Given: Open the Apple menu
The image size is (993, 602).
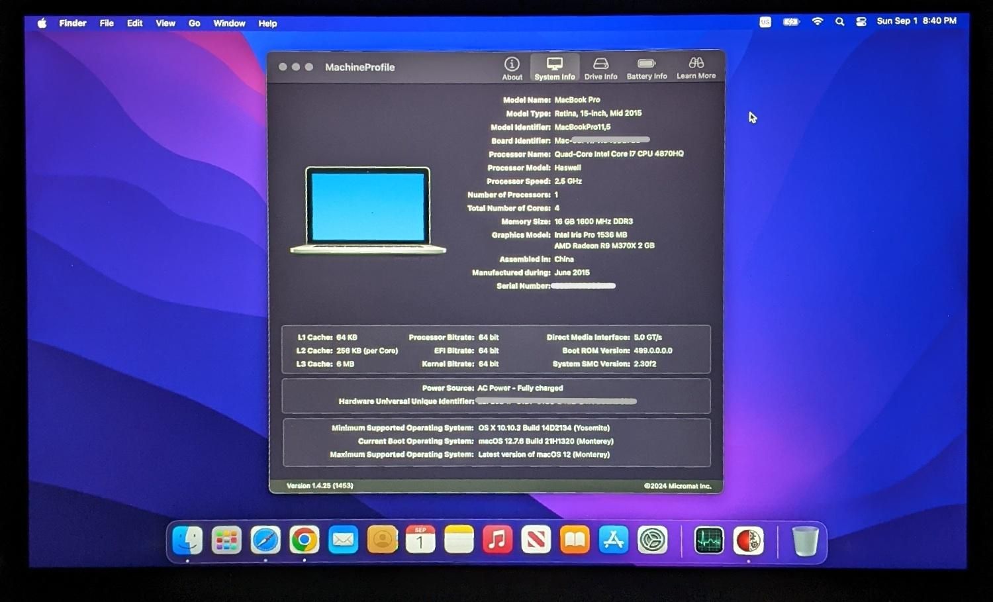Looking at the screenshot, I should pos(42,23).
